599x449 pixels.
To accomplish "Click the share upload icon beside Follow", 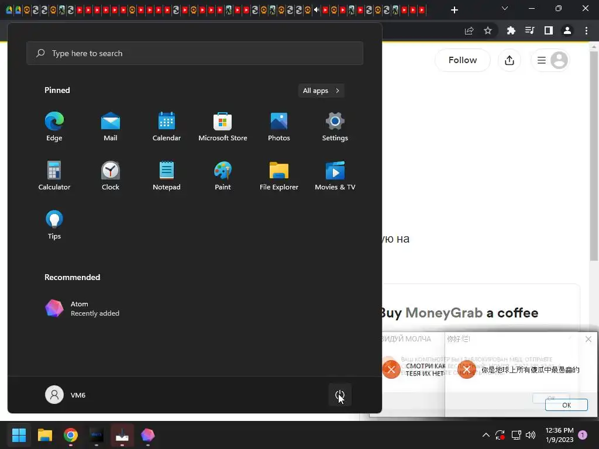I will coord(510,60).
